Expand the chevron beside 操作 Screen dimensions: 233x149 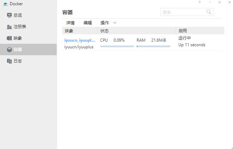click(115, 23)
